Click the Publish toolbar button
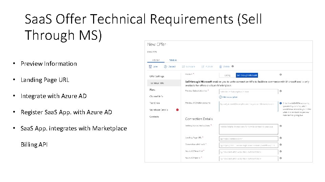The width and height of the screenshot is (325, 182). [x=207, y=66]
